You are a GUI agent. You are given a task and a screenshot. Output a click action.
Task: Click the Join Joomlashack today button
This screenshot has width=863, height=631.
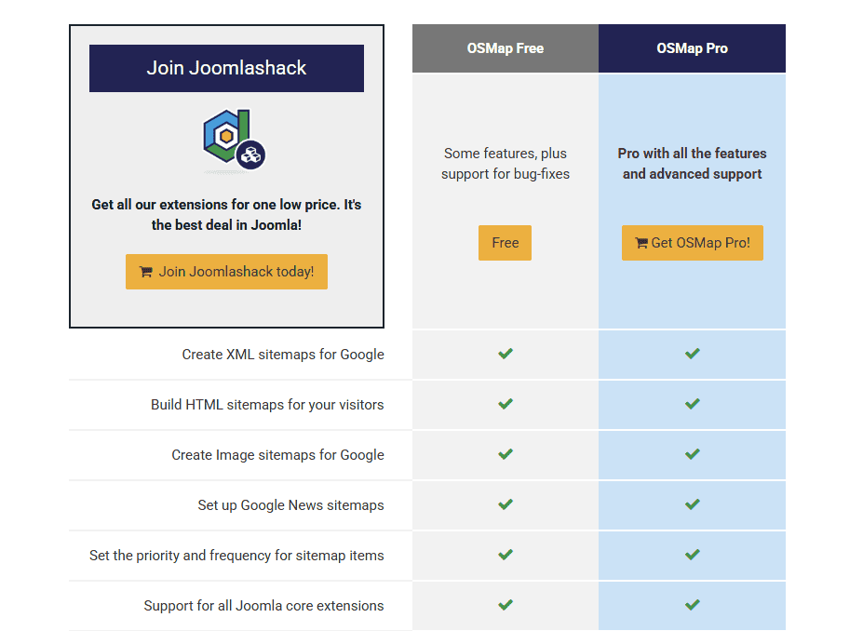point(226,272)
